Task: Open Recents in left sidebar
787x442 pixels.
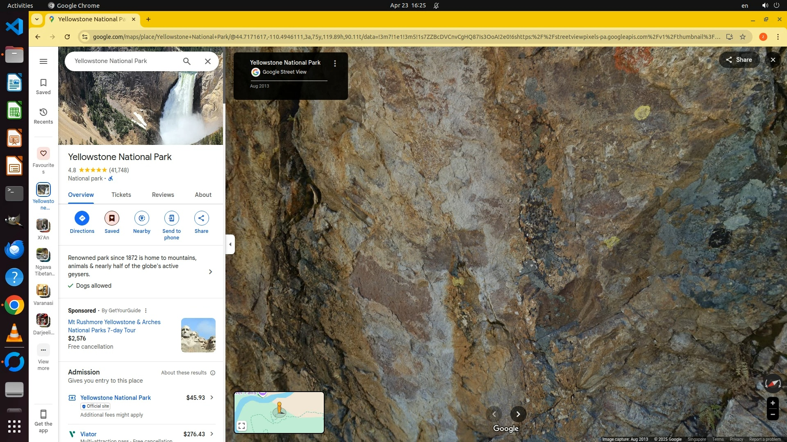Action: [43, 116]
